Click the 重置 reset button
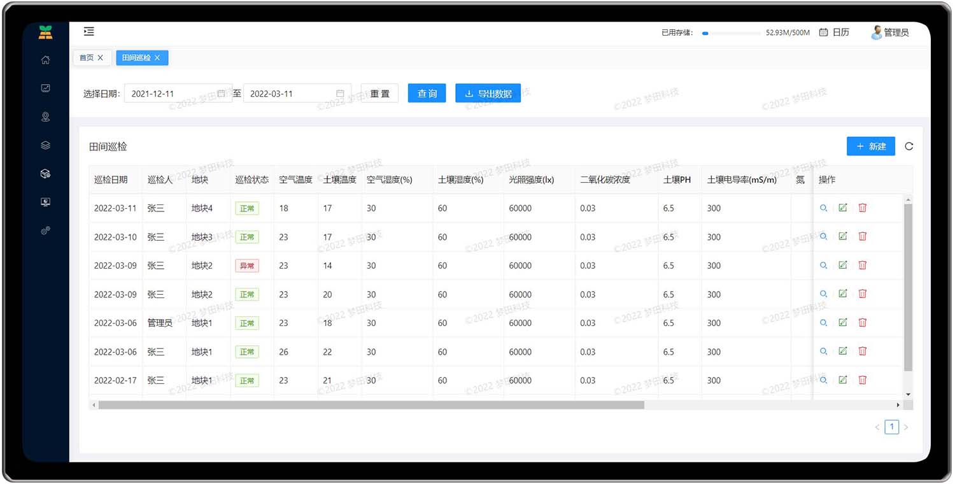The image size is (955, 484). coord(379,93)
